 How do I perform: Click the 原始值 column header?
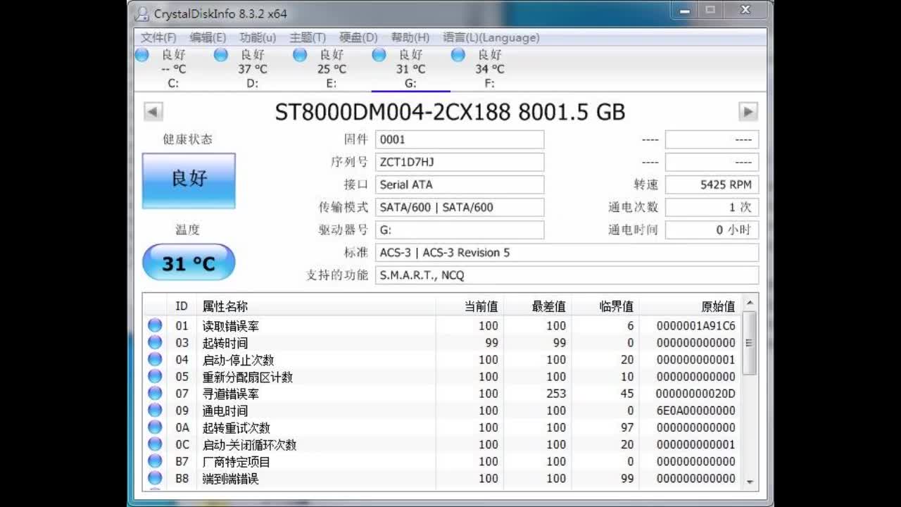point(691,306)
